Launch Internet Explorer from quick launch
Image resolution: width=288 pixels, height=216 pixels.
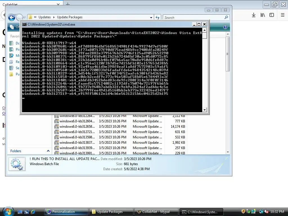33,212
